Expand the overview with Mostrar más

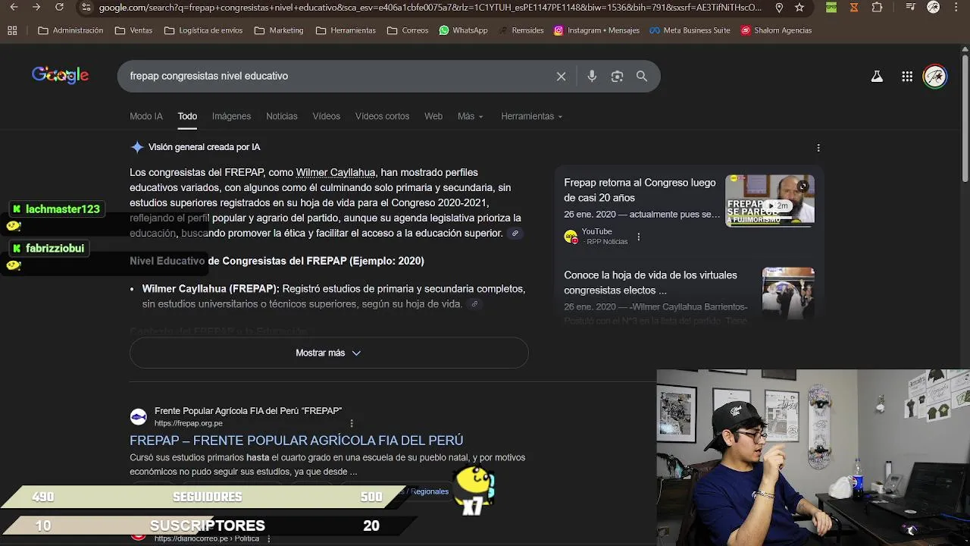(329, 353)
